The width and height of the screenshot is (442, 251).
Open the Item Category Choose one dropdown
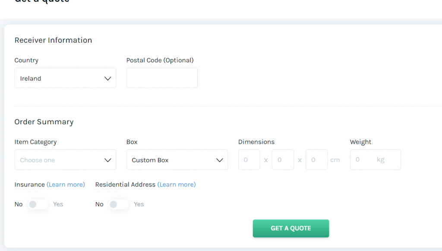point(66,160)
